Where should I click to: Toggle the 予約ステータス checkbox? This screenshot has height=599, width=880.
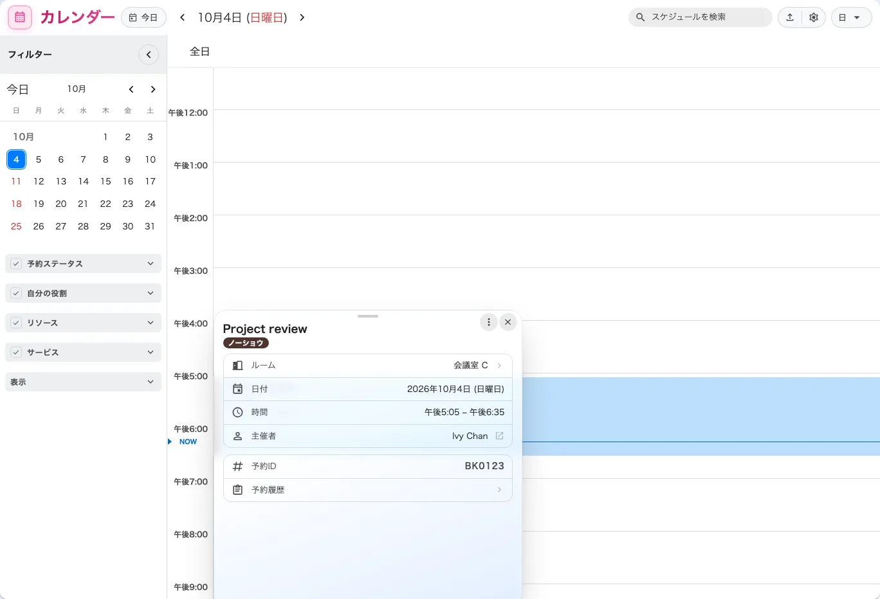(16, 264)
